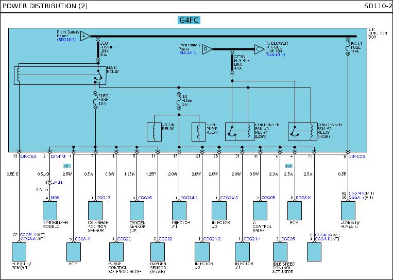The width and height of the screenshot is (393, 280).
Task: Open the SD110 link under To BLOWER
Action: pos(276,55)
